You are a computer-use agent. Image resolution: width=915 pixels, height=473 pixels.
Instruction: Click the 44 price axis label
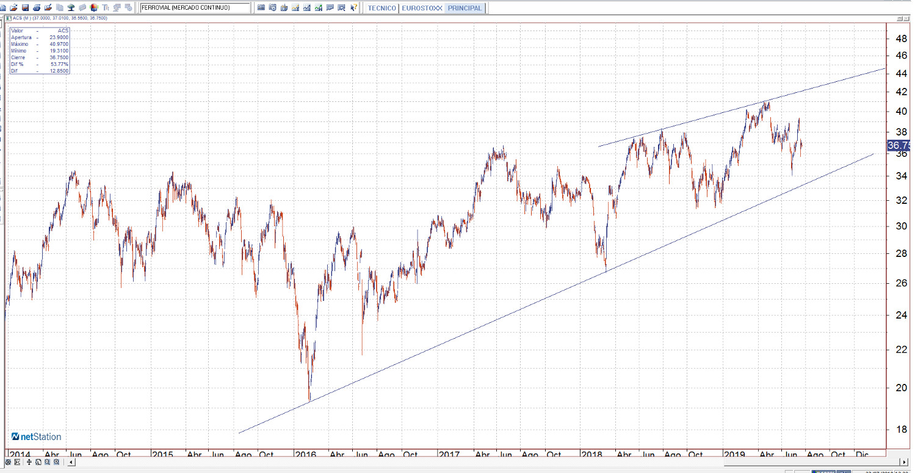point(900,74)
